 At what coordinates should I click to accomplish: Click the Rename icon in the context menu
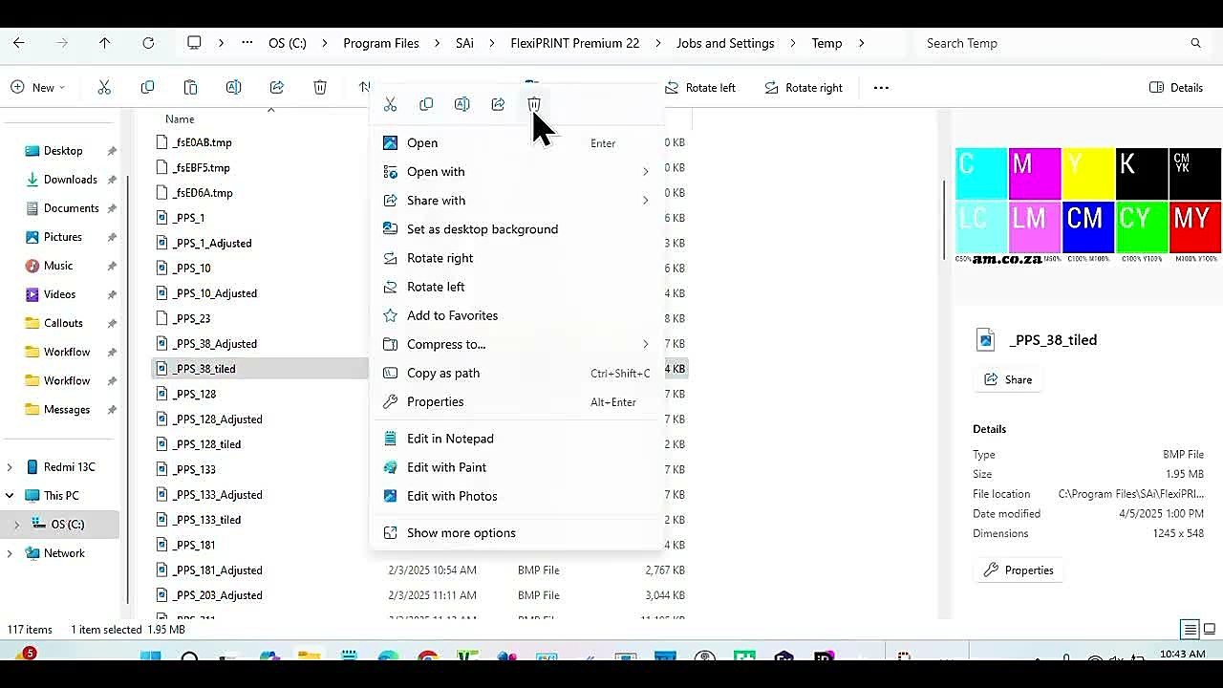[x=462, y=104]
